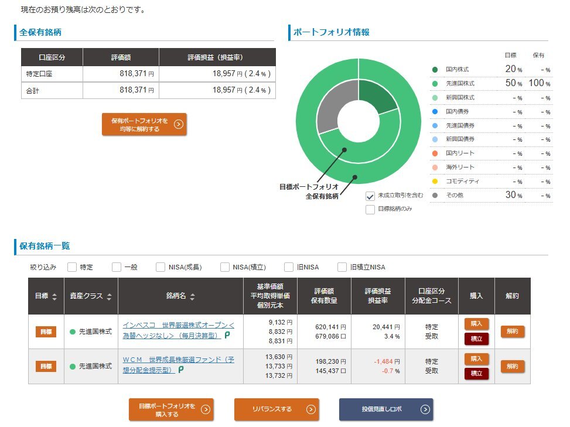Viewport: 570px width, 427px height.
Task: Click 目標 badge in the WCM row
Action: click(x=46, y=366)
